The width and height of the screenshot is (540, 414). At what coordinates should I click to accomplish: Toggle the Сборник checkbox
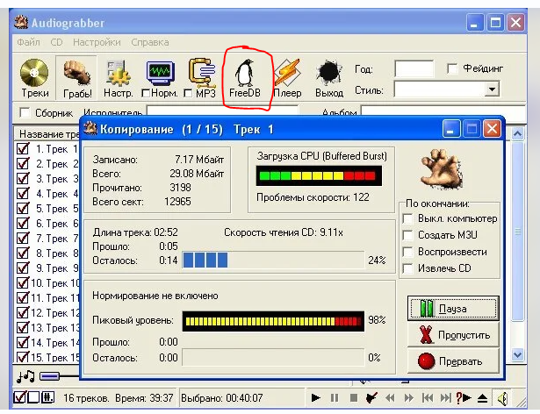click(25, 112)
